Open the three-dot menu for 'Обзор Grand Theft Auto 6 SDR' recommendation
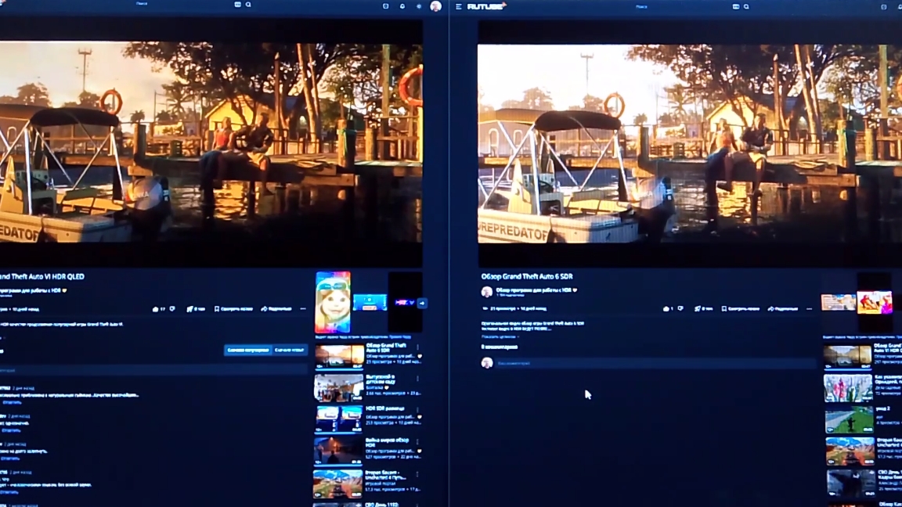902x507 pixels. coord(418,347)
